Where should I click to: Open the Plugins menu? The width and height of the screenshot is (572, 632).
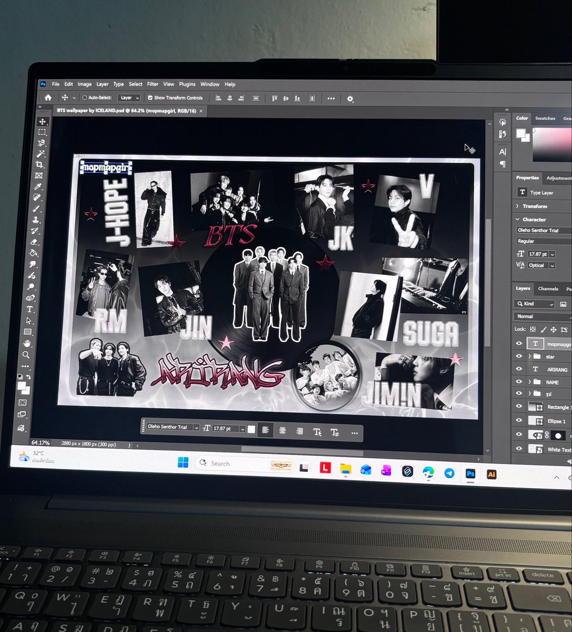pos(187,84)
